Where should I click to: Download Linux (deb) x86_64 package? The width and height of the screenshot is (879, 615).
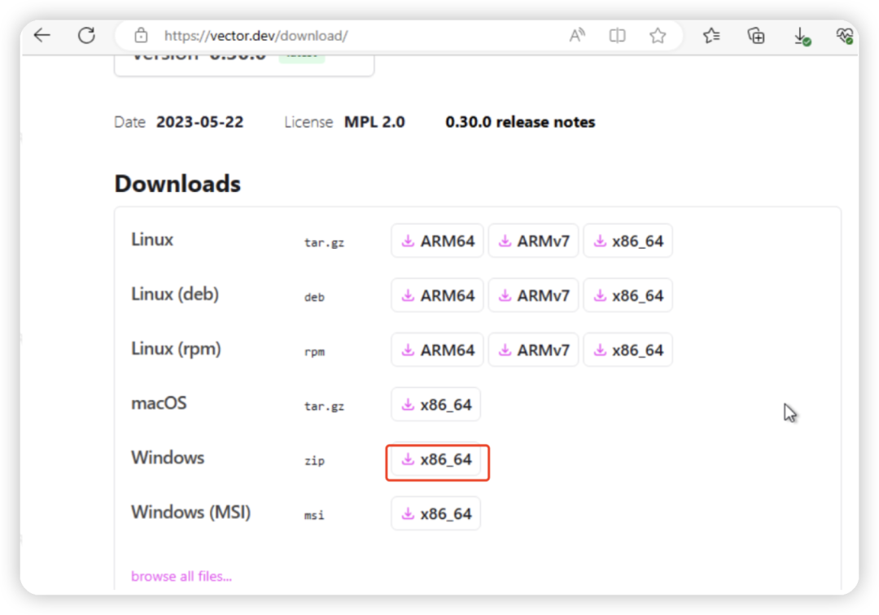(x=628, y=295)
